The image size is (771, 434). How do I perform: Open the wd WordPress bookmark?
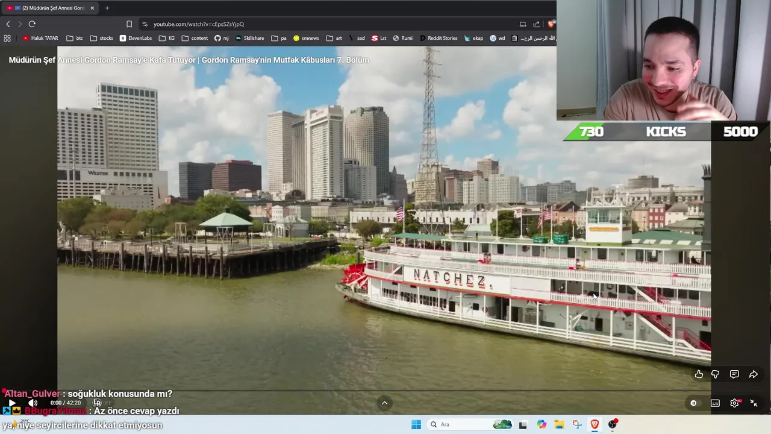[x=497, y=38]
